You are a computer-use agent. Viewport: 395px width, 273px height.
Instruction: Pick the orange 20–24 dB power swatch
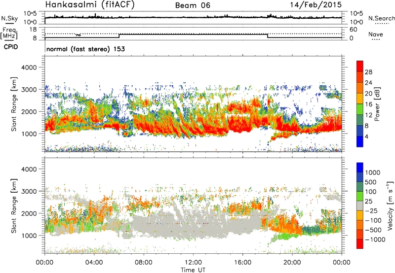(360, 88)
